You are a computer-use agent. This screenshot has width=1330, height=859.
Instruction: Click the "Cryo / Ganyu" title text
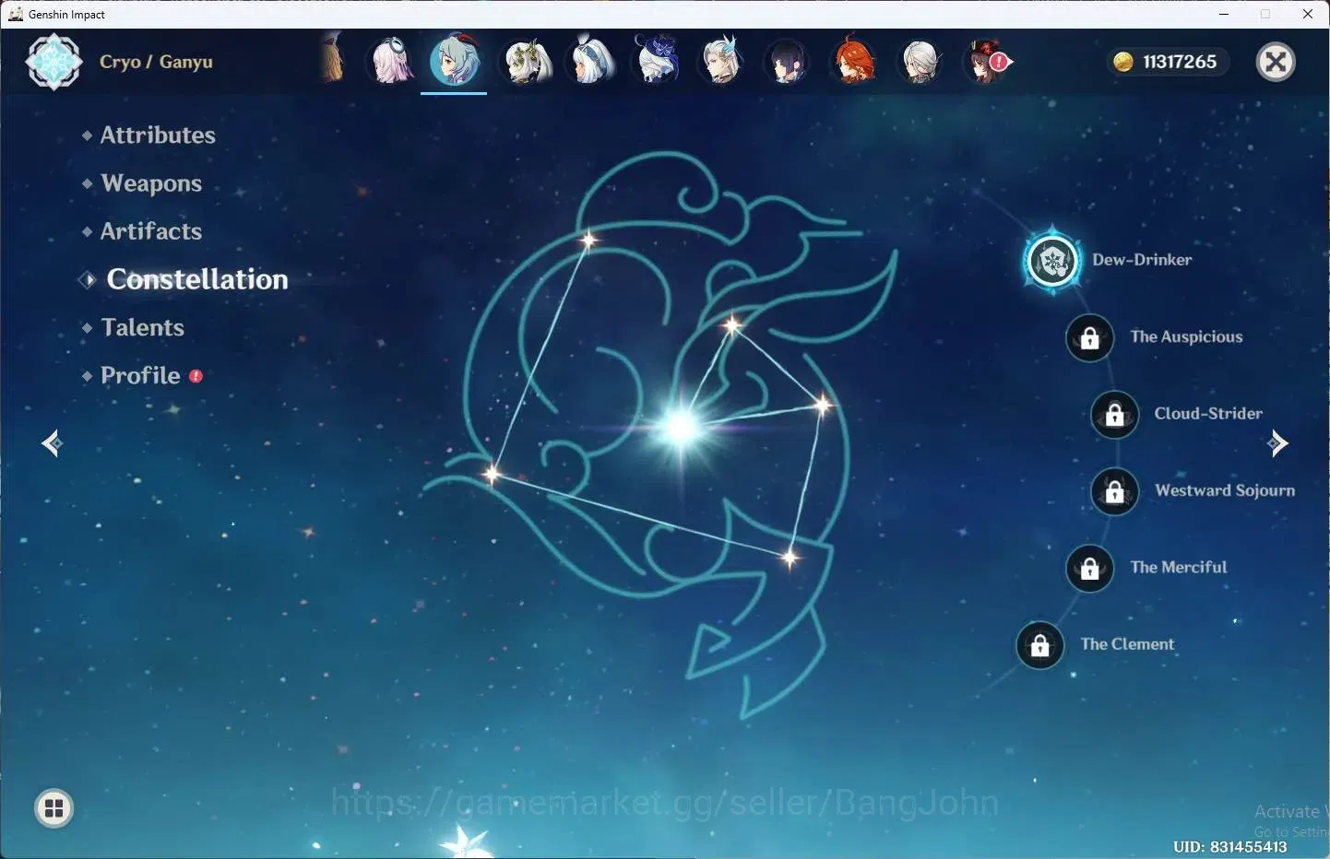pyautogui.click(x=156, y=62)
